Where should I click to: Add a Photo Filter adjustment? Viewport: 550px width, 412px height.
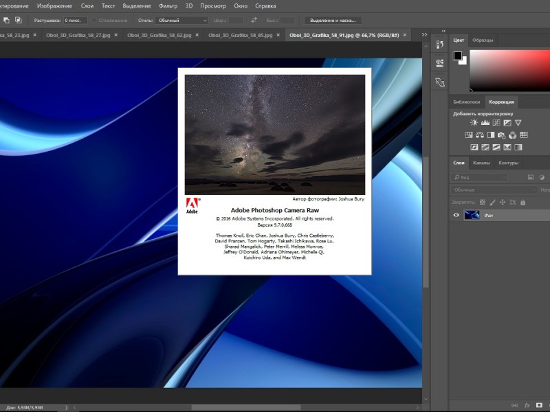(502, 135)
